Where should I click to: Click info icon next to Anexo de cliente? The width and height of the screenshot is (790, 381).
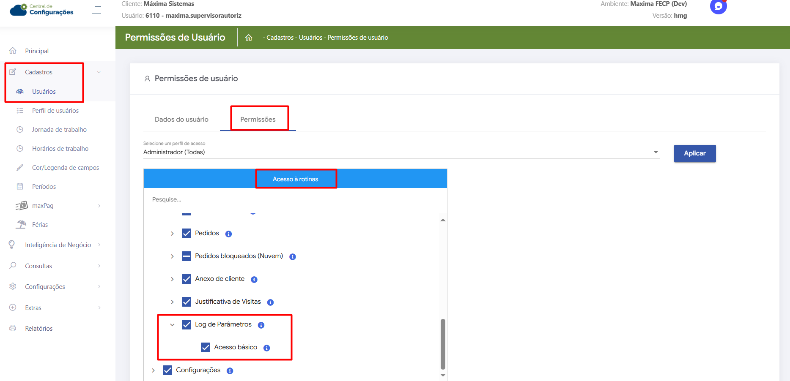254,280
